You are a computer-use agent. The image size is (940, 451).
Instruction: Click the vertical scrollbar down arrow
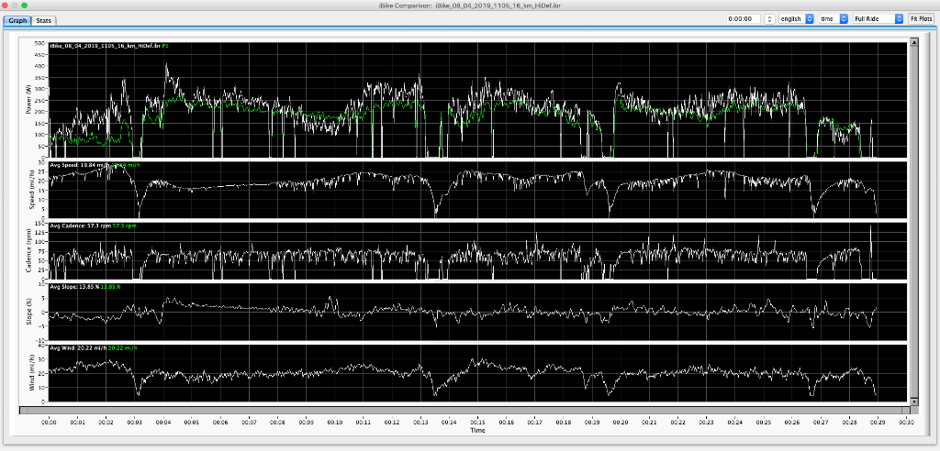pyautogui.click(x=913, y=401)
